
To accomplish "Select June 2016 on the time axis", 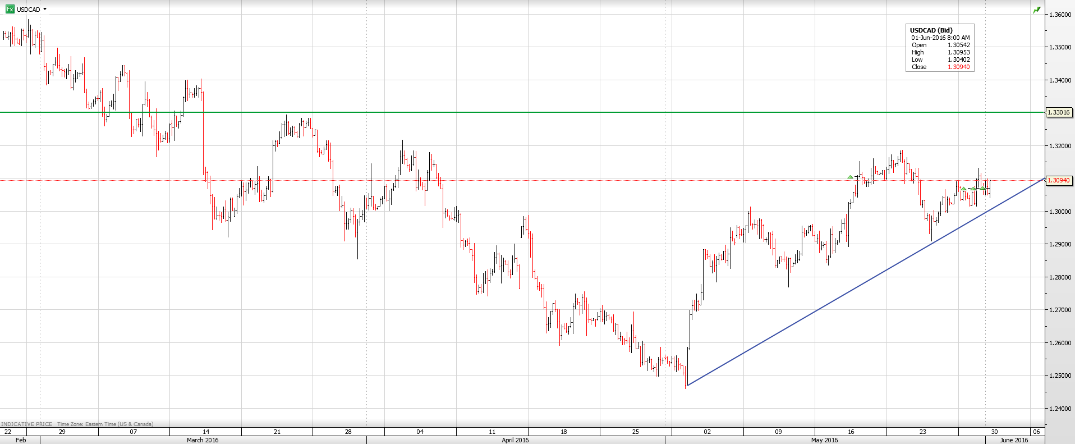I will (x=1014, y=440).
